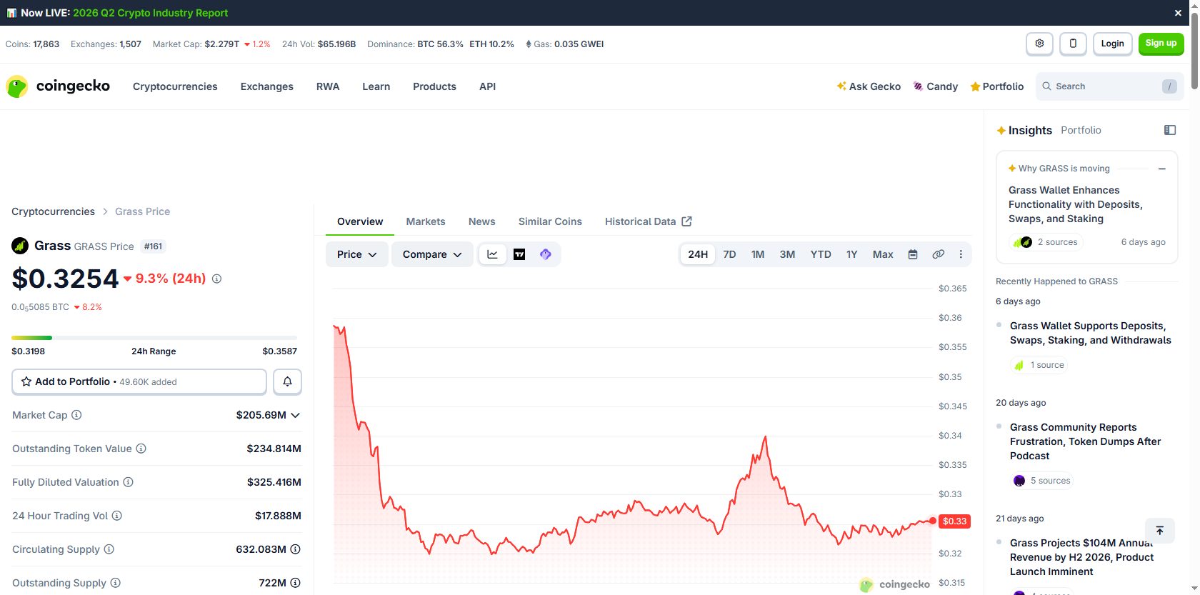Click info icon next to 722M value

point(295,583)
